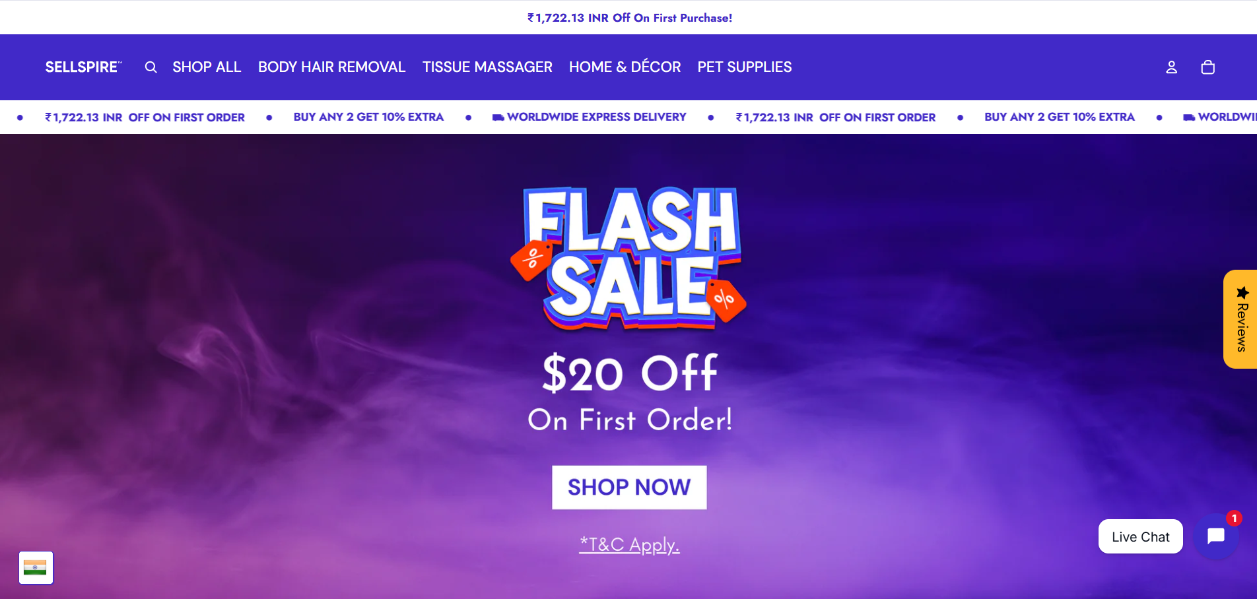Go to BODY HAIR REMOVAL category
Viewport: 1257px width, 599px height.
pos(331,67)
